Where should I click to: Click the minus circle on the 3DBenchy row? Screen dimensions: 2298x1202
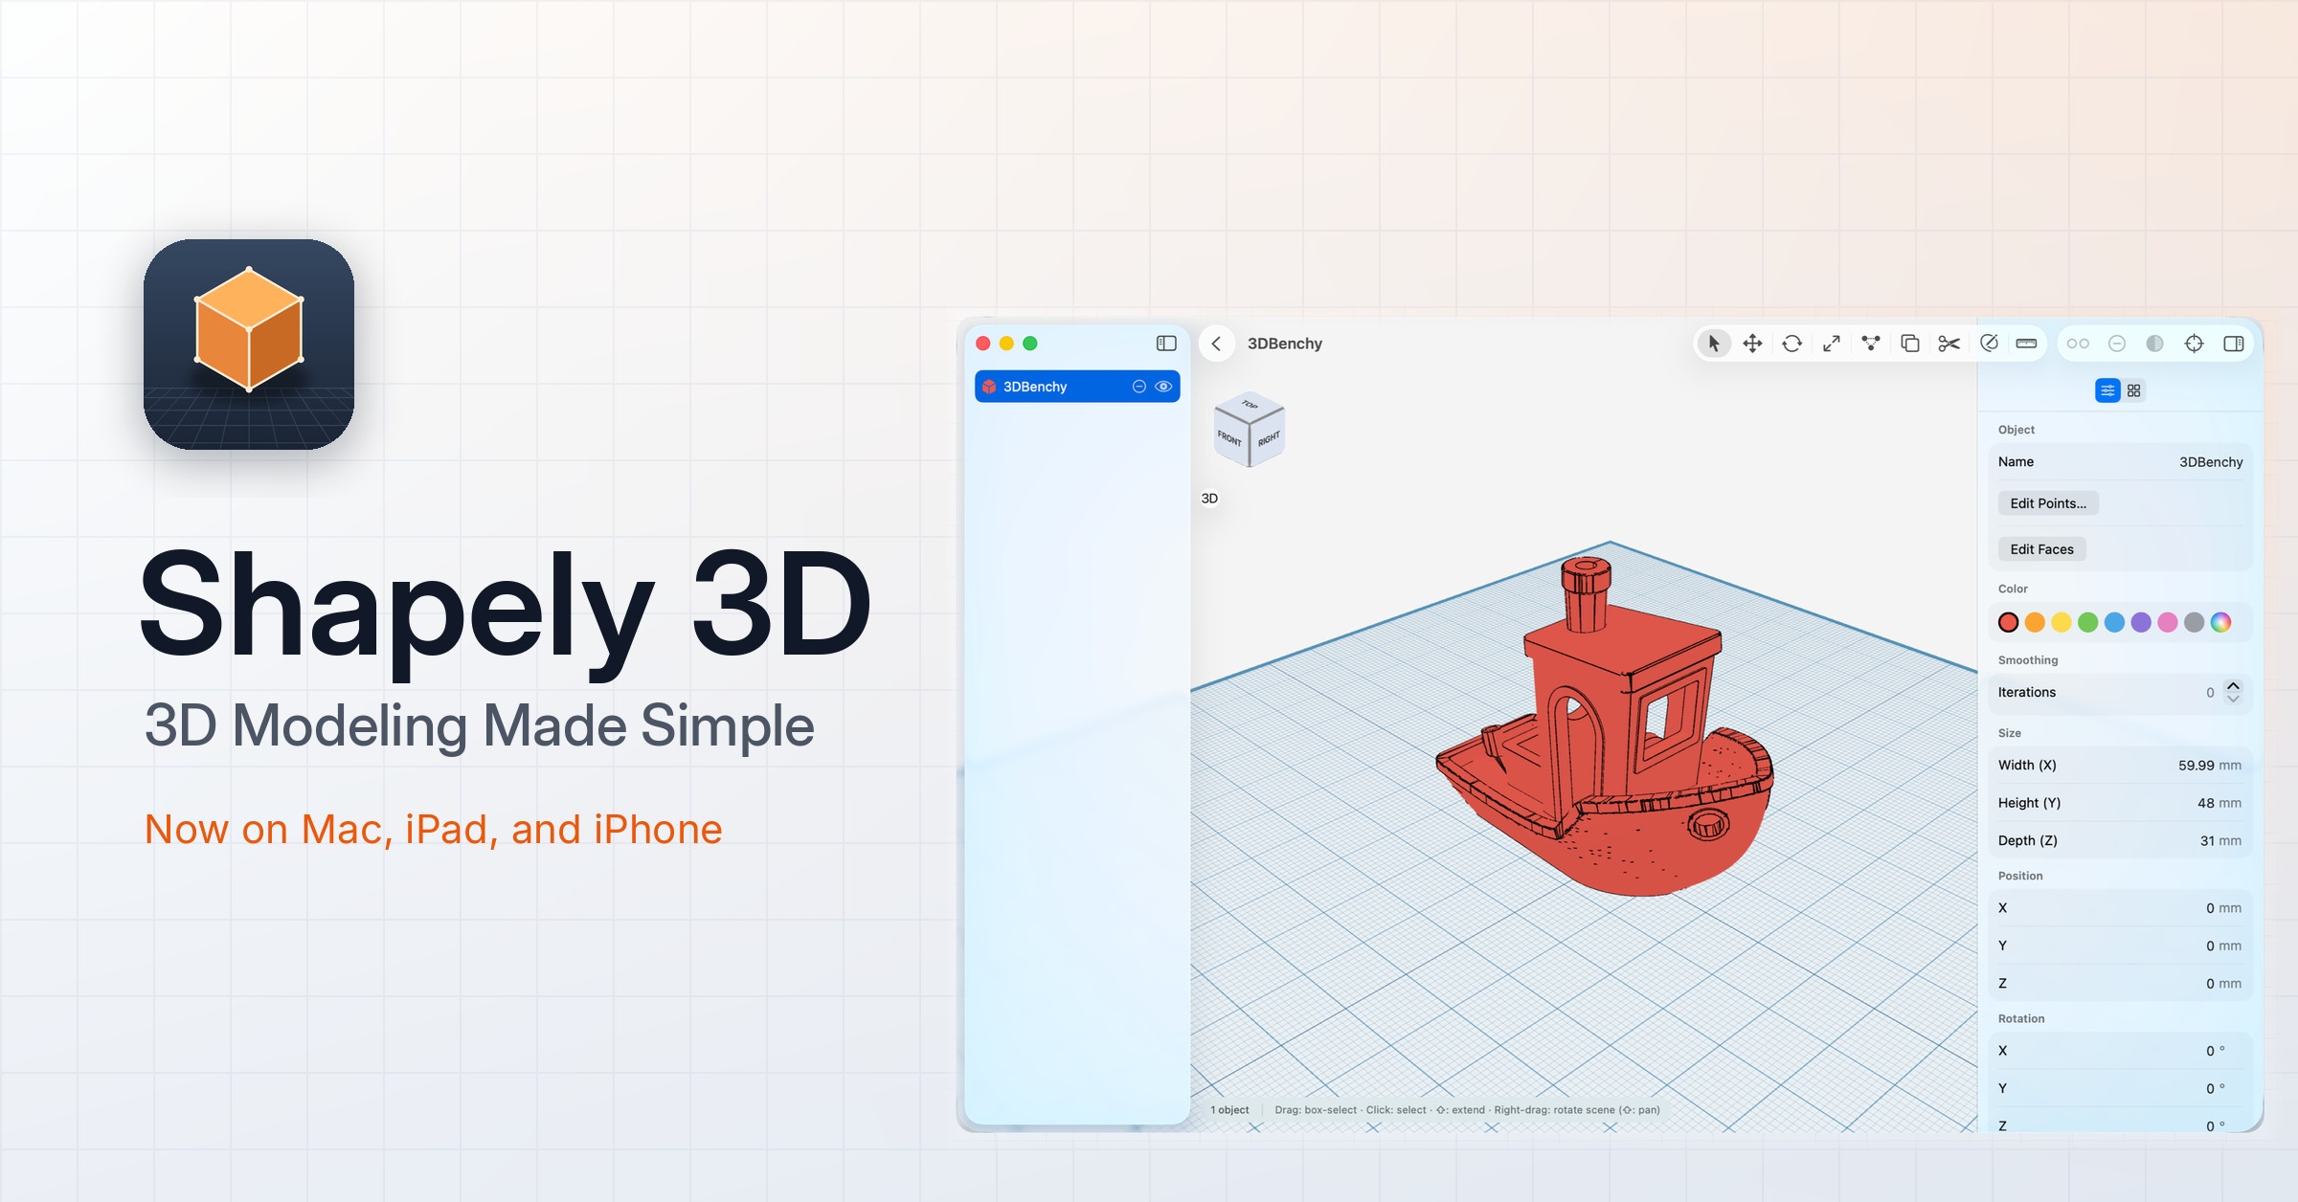[x=1139, y=387]
